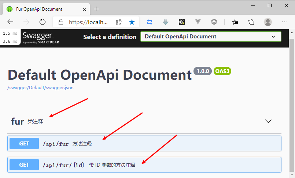Image resolution: width=295 pixels, height=178 pixels.
Task: Click the translate page icon in address bar
Action: (118, 22)
